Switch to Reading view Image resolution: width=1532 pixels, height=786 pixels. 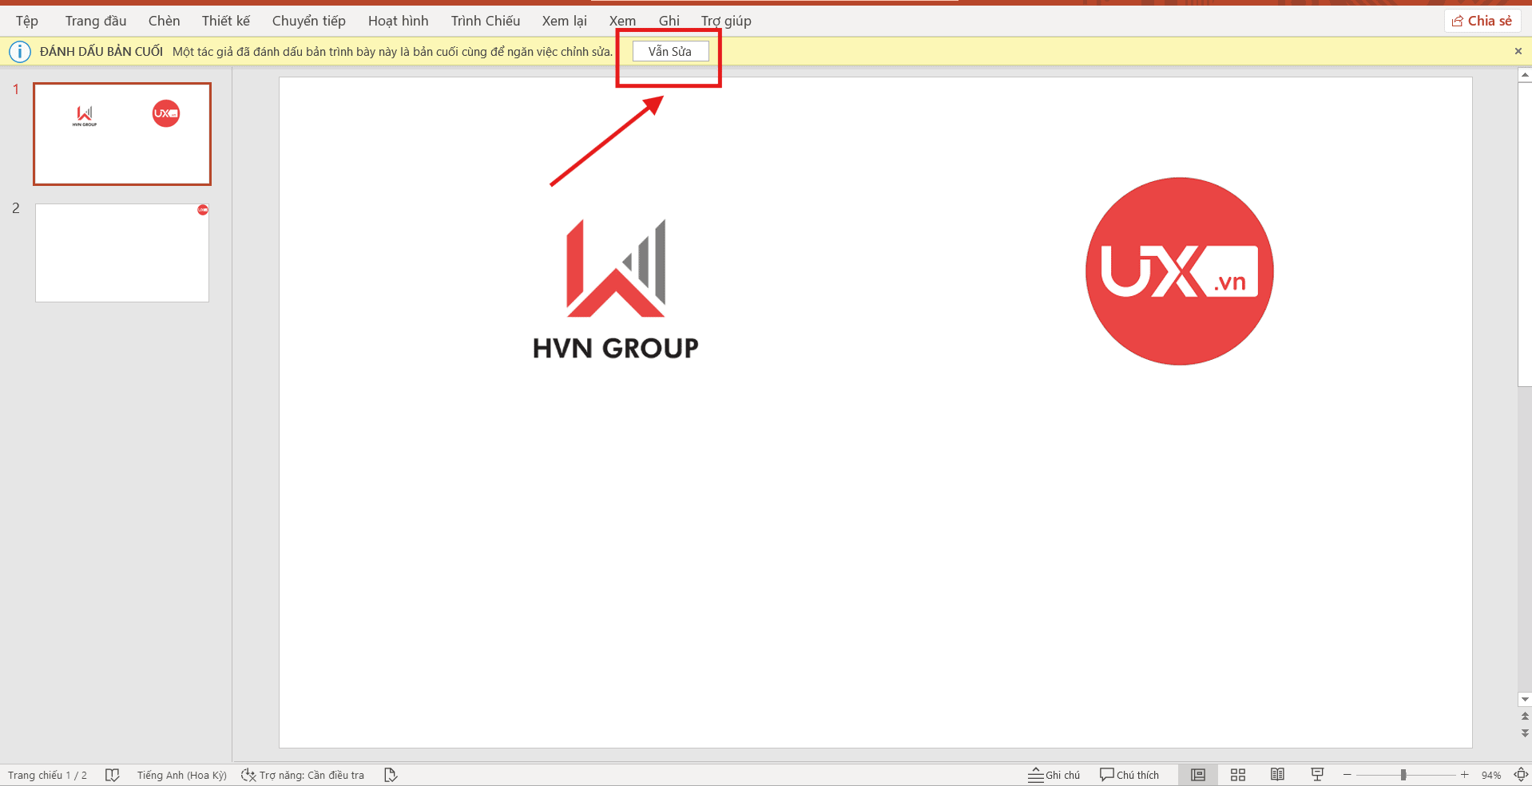(x=1277, y=775)
